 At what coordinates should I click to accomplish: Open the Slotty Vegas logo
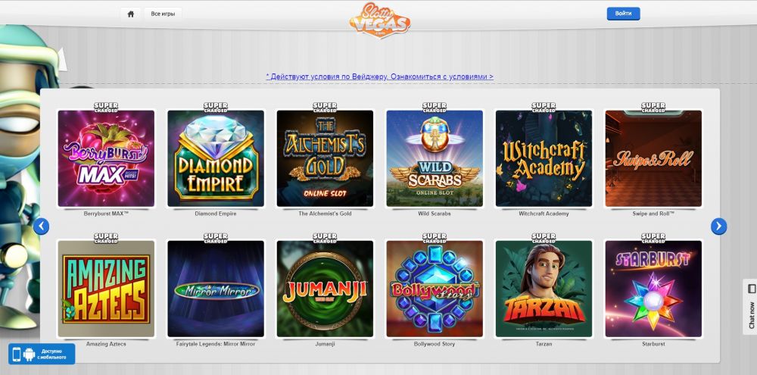click(x=380, y=20)
